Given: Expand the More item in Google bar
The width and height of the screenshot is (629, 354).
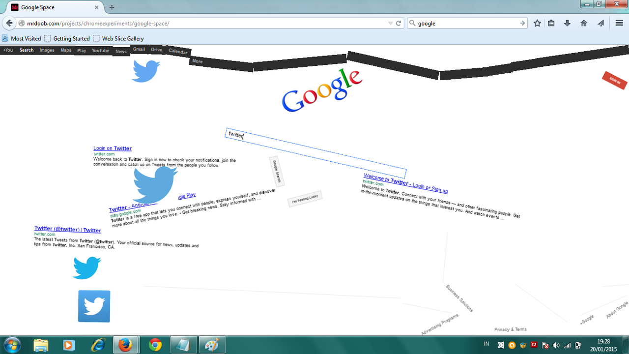Looking at the screenshot, I should (x=198, y=61).
